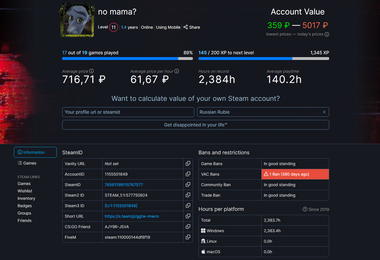Click the 1 Ban (380 days ago) cell
380x260 pixels.
[295, 174]
